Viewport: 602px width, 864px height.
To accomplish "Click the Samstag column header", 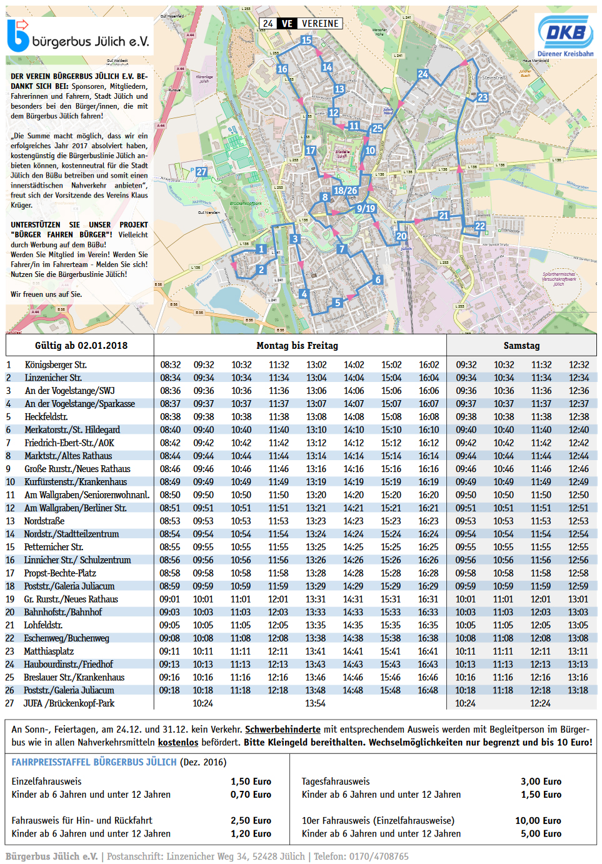I will [x=521, y=346].
